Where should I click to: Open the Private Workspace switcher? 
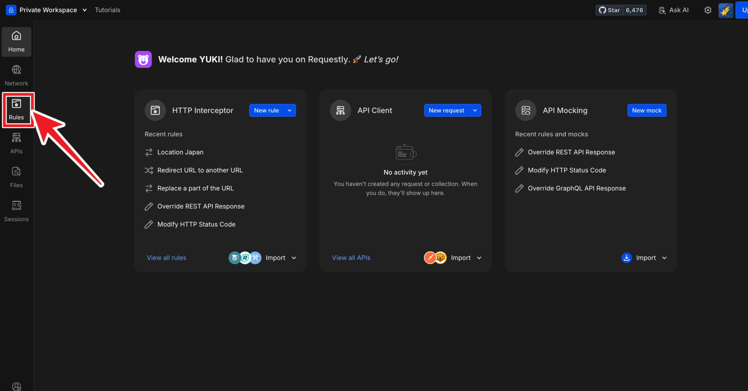tap(47, 10)
